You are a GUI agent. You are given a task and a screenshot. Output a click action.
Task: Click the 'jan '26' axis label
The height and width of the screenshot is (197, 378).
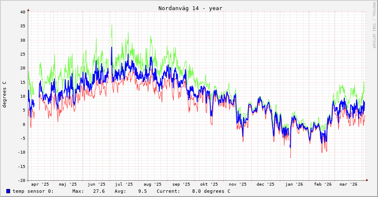294,184
